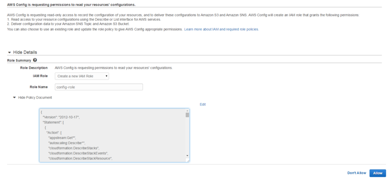Click the Edit link above the policy
This screenshot has width=388, height=179.
click(203, 104)
